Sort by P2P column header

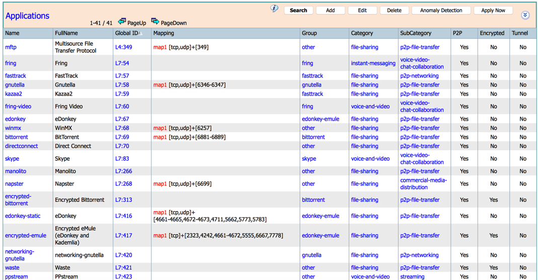pyautogui.click(x=457, y=33)
